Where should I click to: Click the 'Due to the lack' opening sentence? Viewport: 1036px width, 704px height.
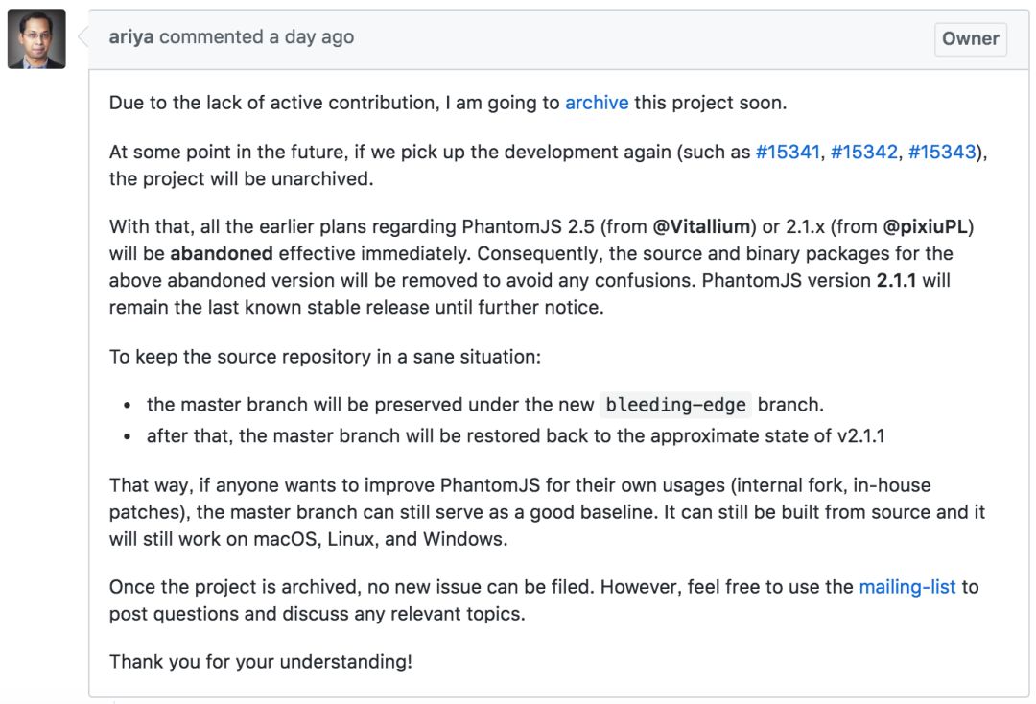336,103
